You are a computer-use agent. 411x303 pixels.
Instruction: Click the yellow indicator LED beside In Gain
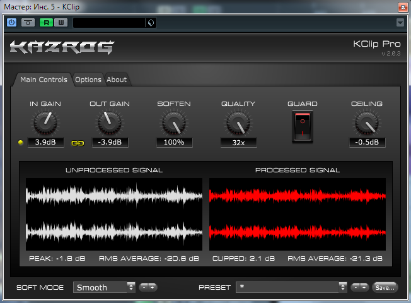click(20, 142)
